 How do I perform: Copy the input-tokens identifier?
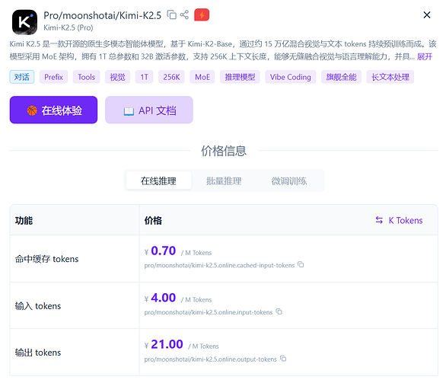(x=279, y=311)
